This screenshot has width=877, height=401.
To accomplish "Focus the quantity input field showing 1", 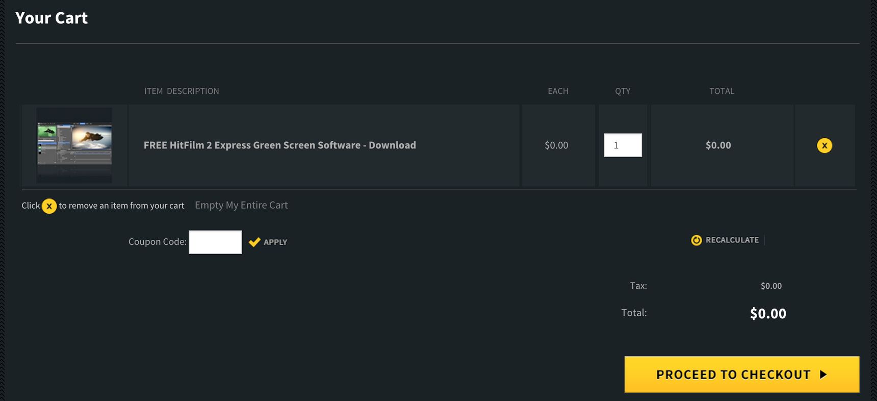I will point(623,145).
